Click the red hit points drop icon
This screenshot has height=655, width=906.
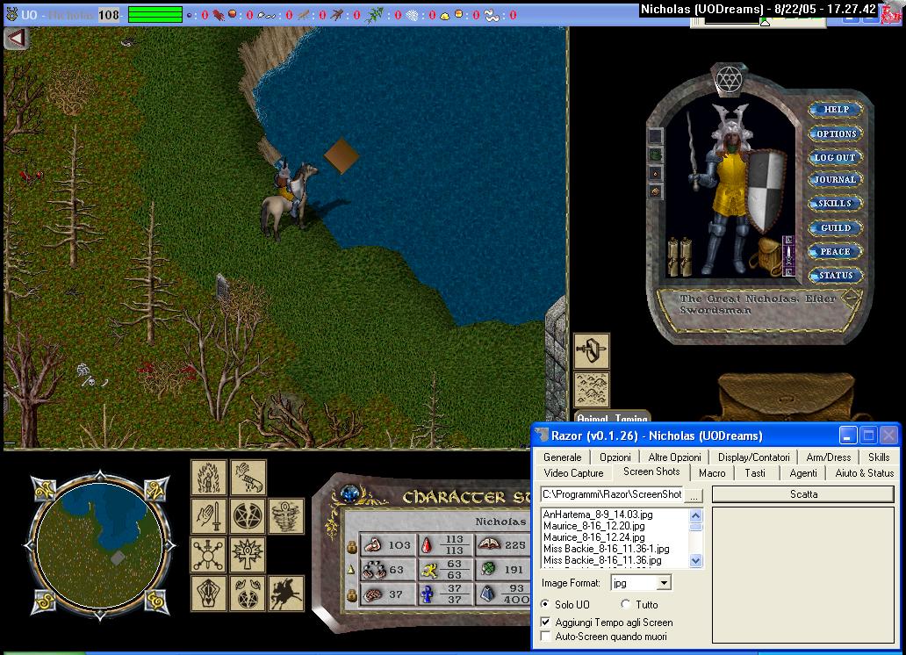pos(427,545)
